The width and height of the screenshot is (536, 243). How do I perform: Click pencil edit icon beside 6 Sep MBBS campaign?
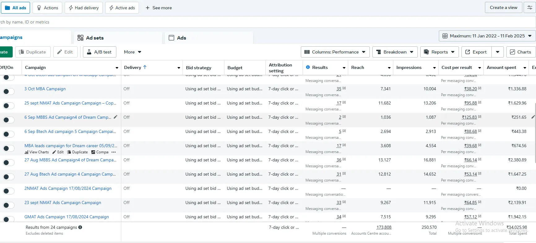115,117
